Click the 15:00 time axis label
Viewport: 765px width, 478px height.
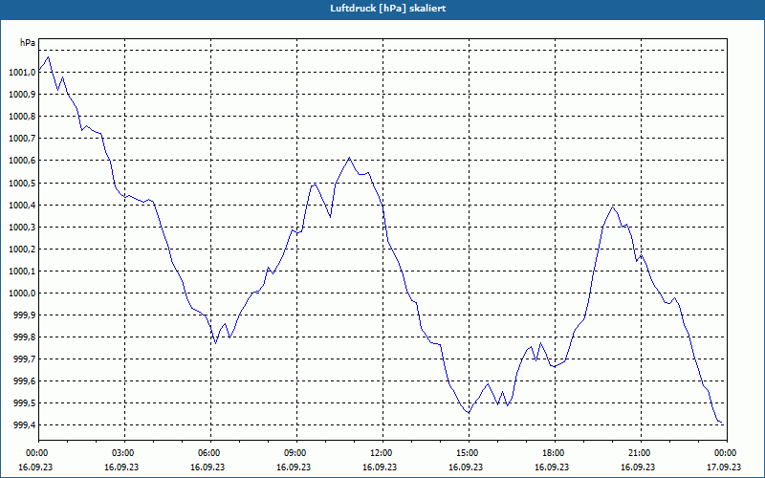pyautogui.click(x=469, y=453)
